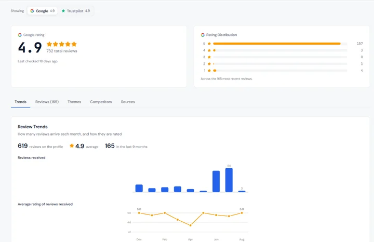
Task: Click the 4-star distribution bar
Action: [280, 50]
